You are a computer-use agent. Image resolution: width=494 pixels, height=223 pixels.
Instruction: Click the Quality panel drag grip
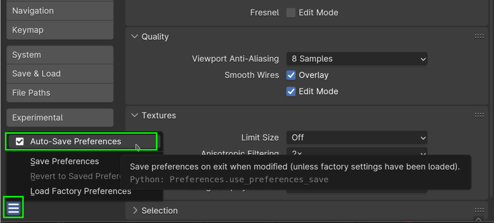click(x=479, y=36)
